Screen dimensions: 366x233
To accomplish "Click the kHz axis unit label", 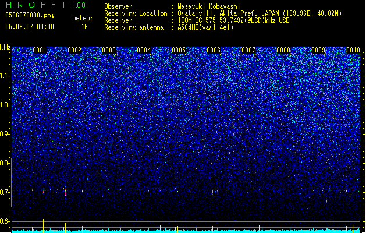I will 5,47.
